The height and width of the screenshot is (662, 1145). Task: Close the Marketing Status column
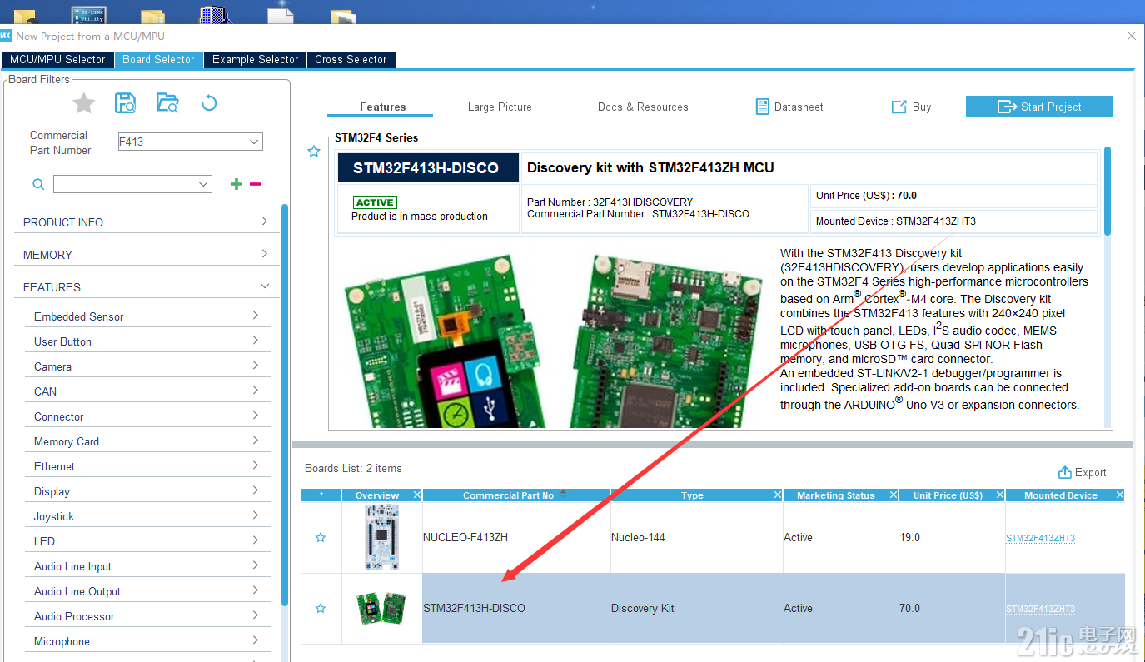[x=894, y=495]
